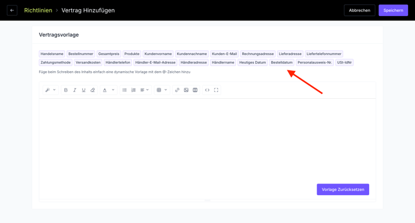Insert a table from the toolbar
Viewport: 415px width, 223px height.
(159, 90)
